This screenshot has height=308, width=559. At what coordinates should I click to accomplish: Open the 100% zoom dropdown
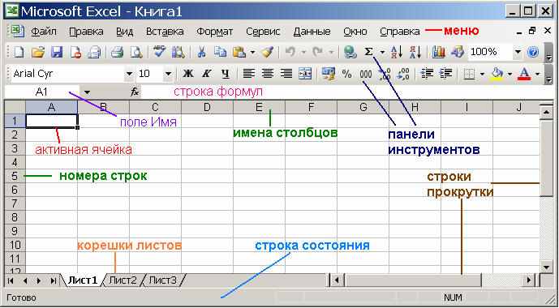(x=518, y=53)
